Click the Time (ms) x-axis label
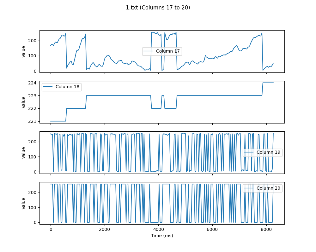The height and width of the screenshot is (252, 316). (x=162, y=236)
